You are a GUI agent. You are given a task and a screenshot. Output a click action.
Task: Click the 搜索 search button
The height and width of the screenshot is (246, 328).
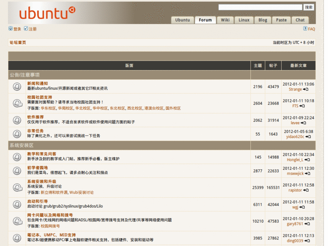[309, 7]
